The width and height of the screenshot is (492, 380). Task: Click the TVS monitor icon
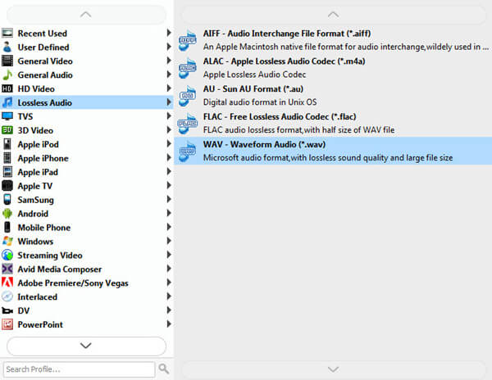(x=7, y=116)
